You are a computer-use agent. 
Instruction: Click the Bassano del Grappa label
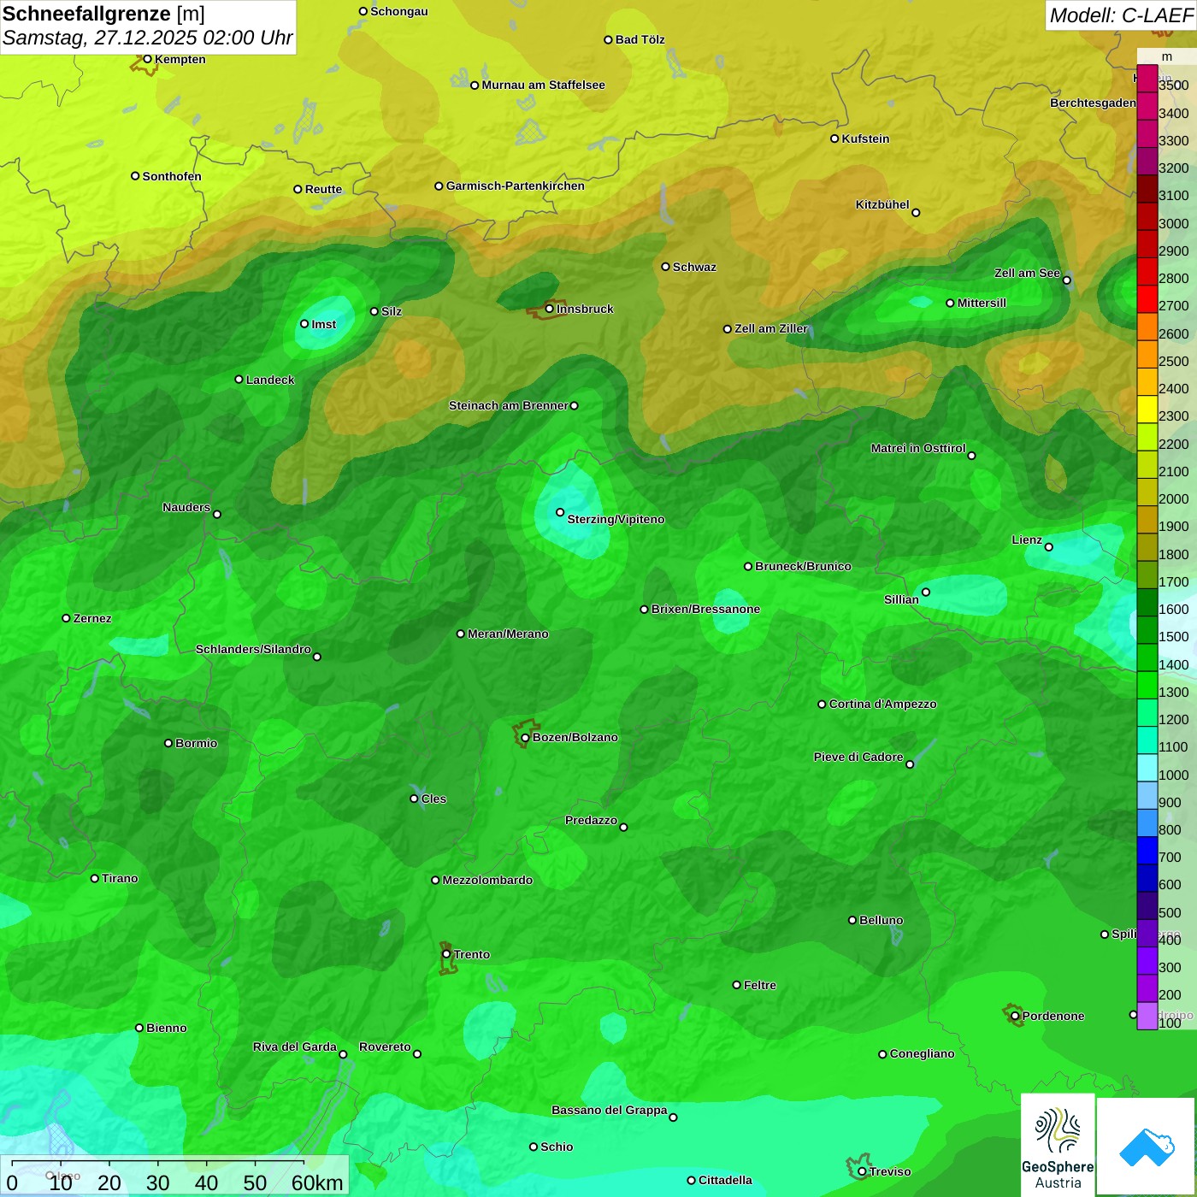click(609, 1110)
